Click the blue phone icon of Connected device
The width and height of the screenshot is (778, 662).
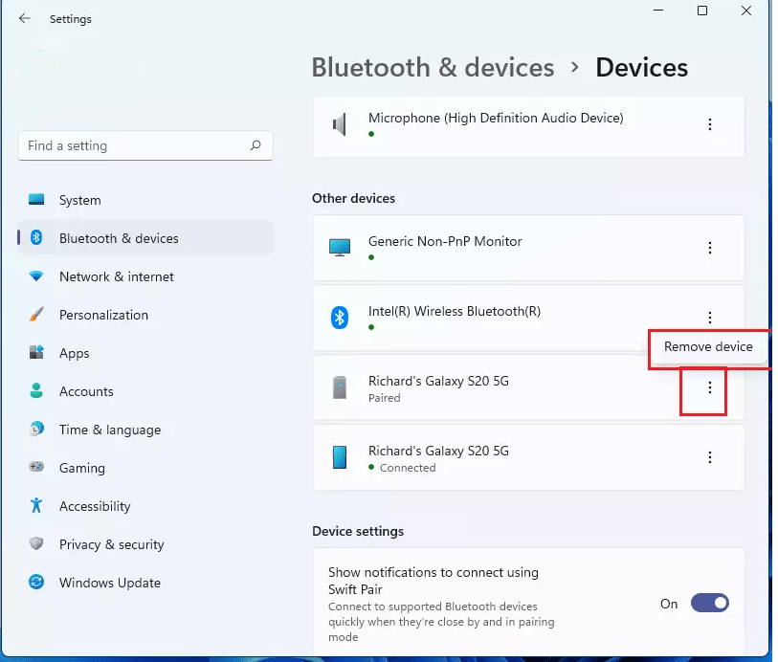340,457
